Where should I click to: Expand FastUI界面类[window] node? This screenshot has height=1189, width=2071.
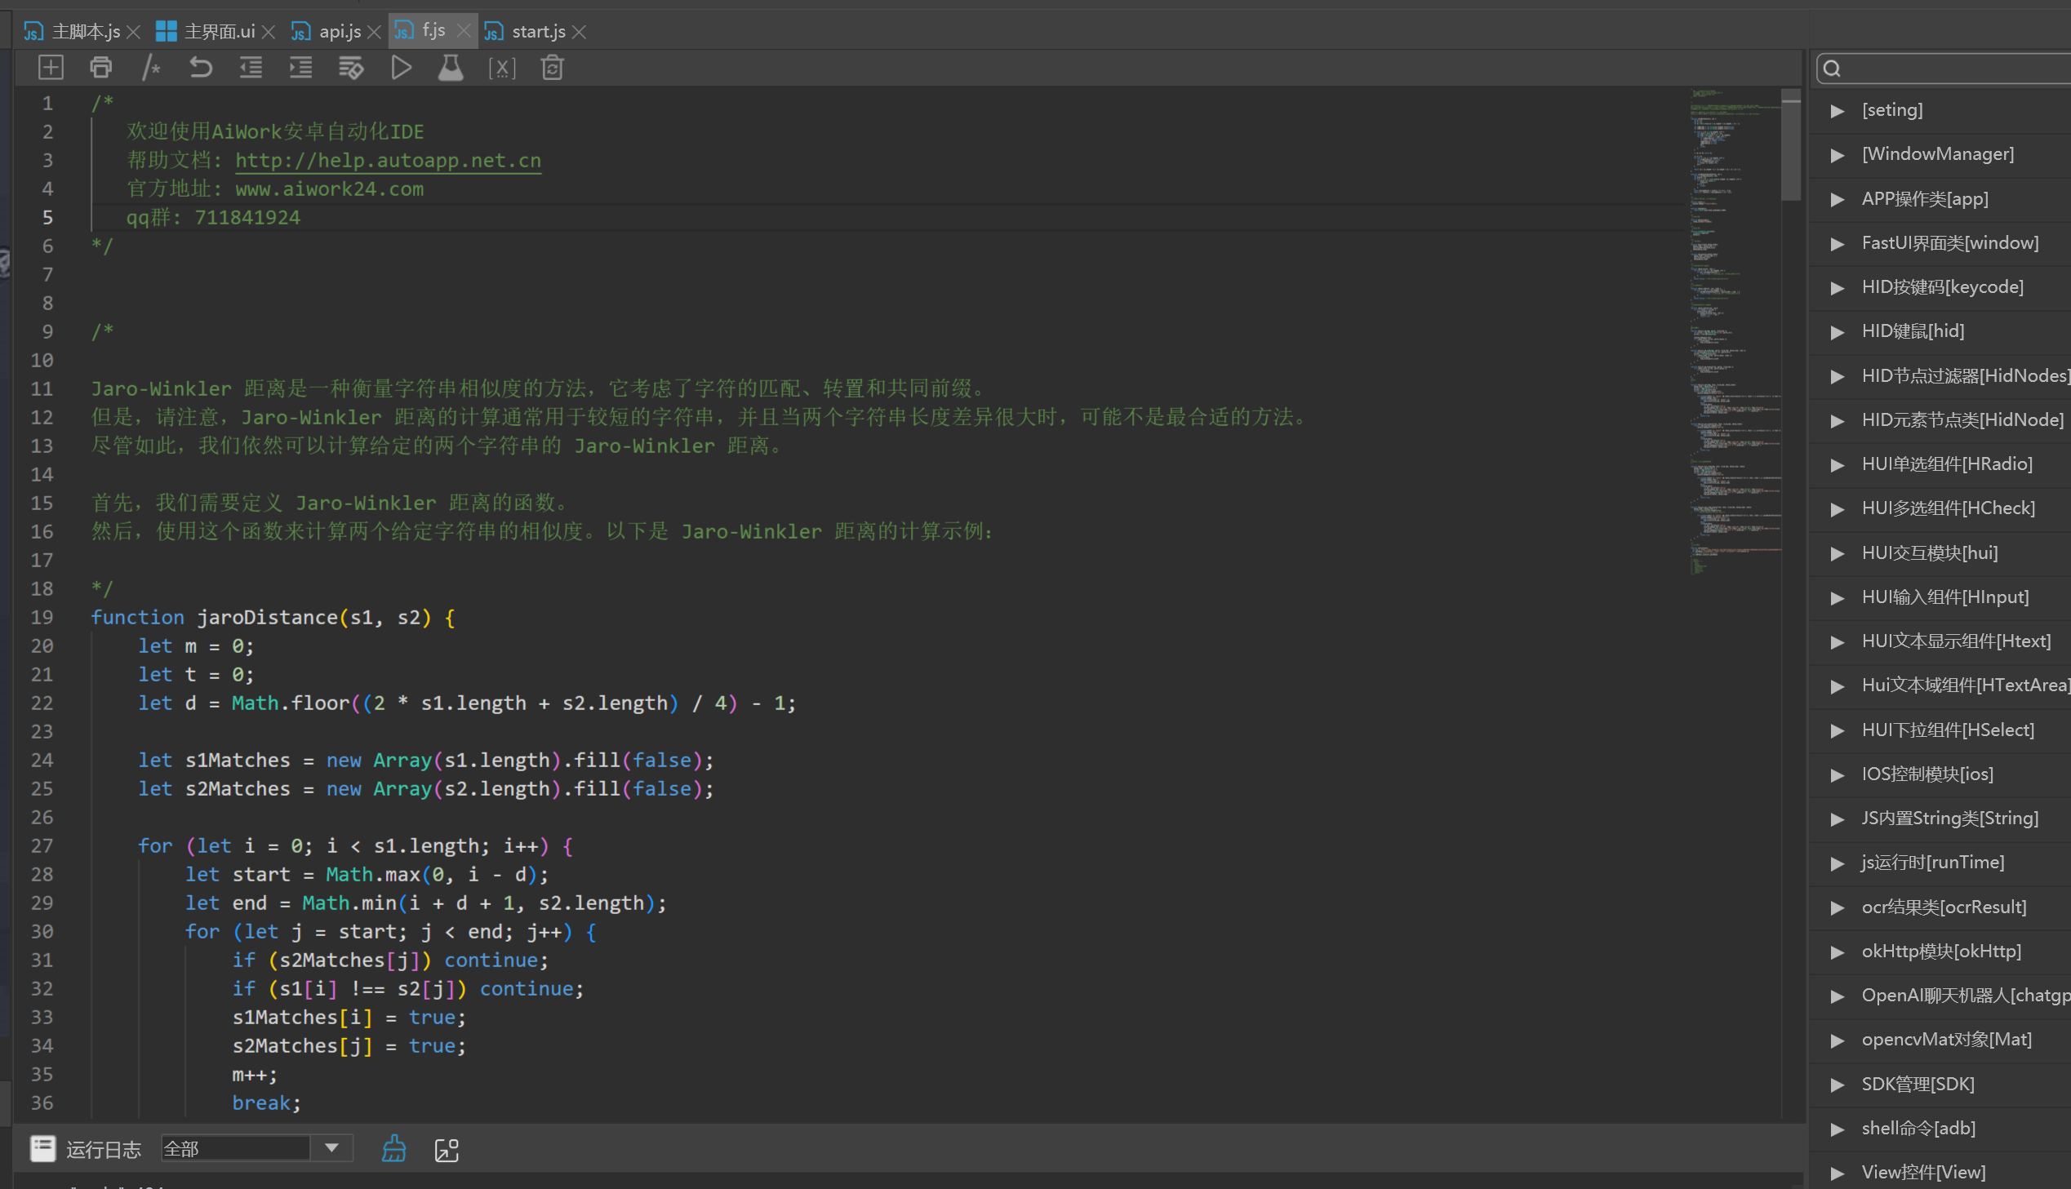[x=1838, y=243]
